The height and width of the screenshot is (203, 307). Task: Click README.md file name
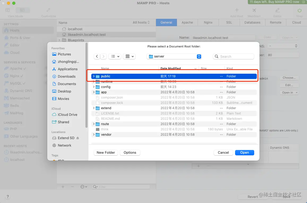110,119
